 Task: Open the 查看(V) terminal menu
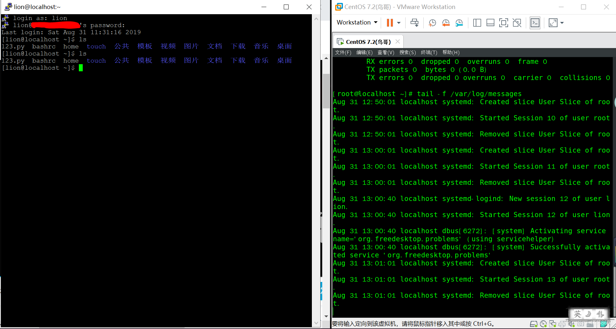click(x=386, y=52)
